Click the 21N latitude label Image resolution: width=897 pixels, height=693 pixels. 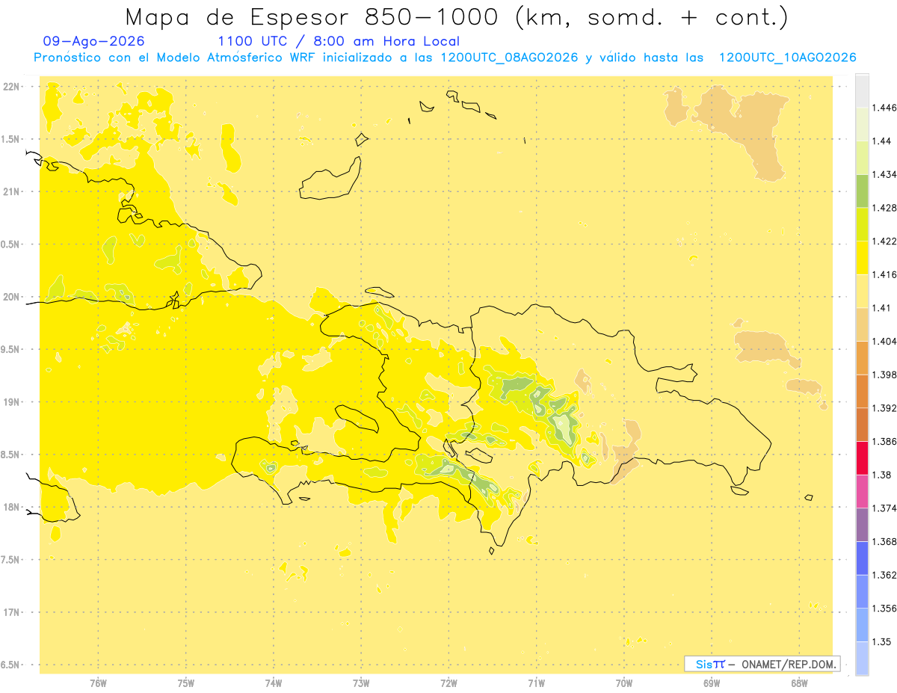[x=11, y=191]
